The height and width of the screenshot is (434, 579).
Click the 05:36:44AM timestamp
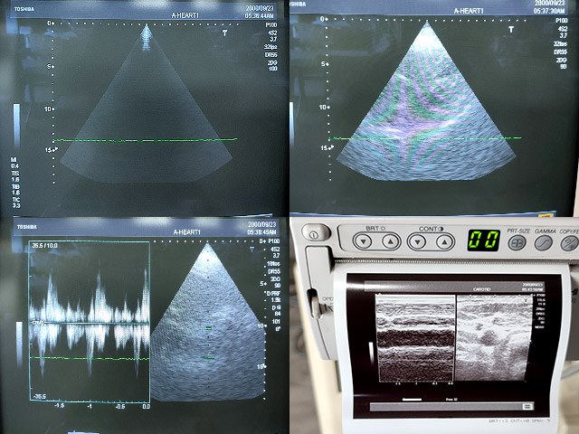tap(260, 15)
